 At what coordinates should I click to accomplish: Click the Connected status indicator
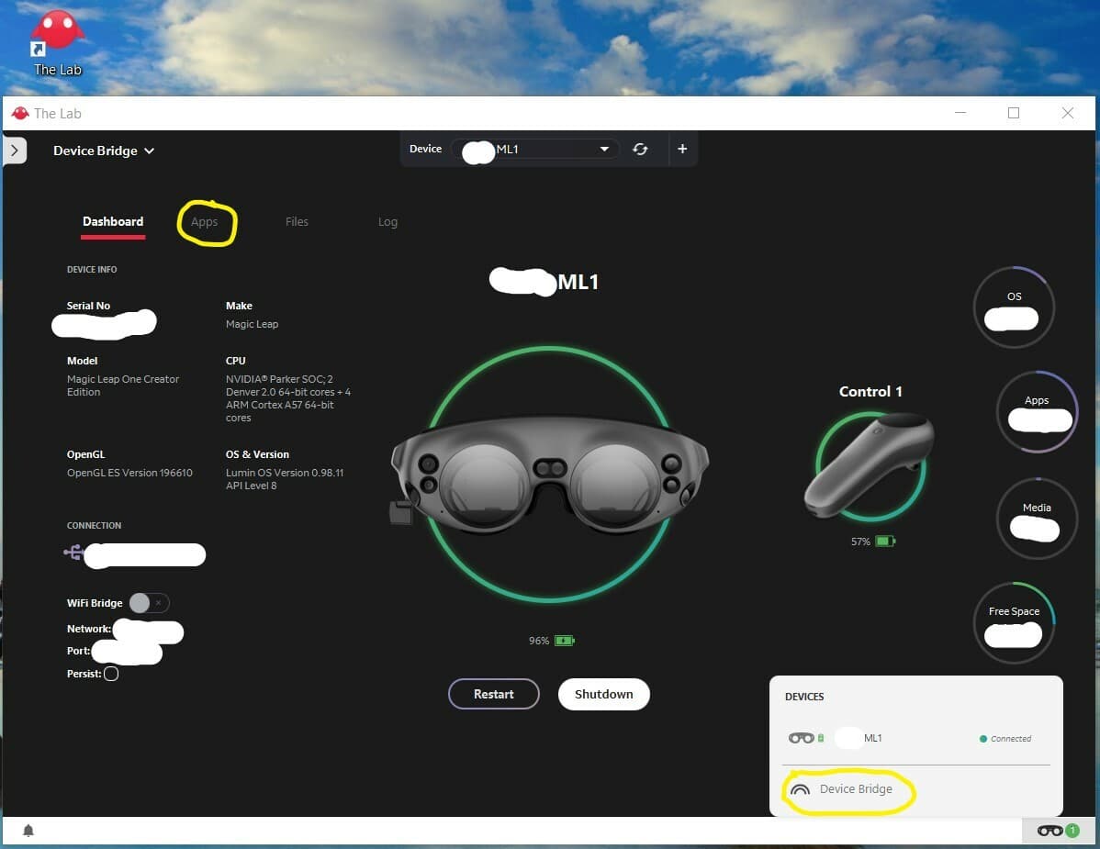tap(1005, 738)
